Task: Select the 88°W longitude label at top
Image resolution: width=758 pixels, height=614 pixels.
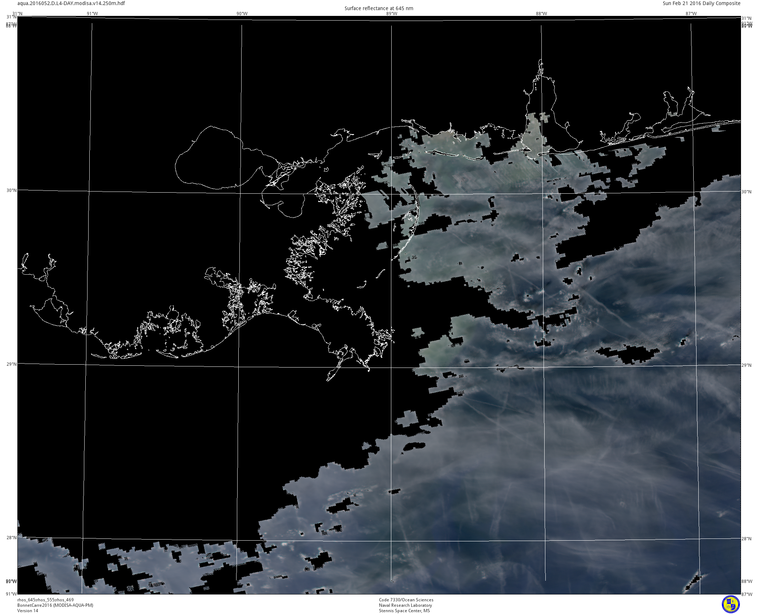Action: (x=541, y=14)
